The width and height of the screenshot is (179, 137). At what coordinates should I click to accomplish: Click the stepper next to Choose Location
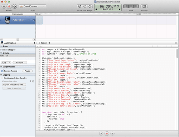pyautogui.click(x=30, y=81)
